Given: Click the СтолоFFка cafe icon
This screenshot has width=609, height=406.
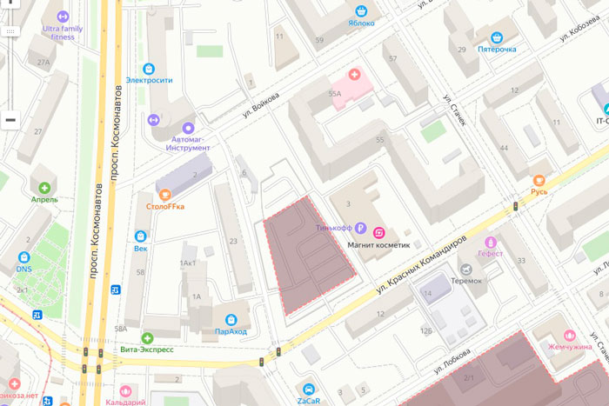Looking at the screenshot, I should click(165, 195).
